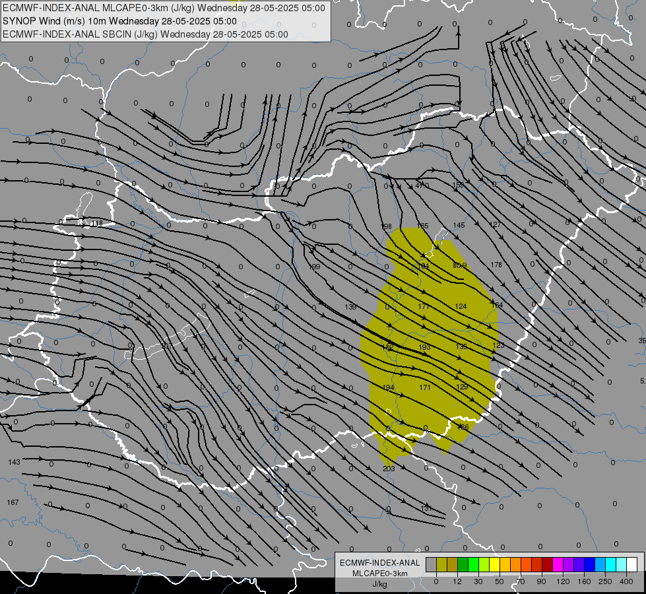Select the SYNOP Wind 10m title line

tap(119, 21)
